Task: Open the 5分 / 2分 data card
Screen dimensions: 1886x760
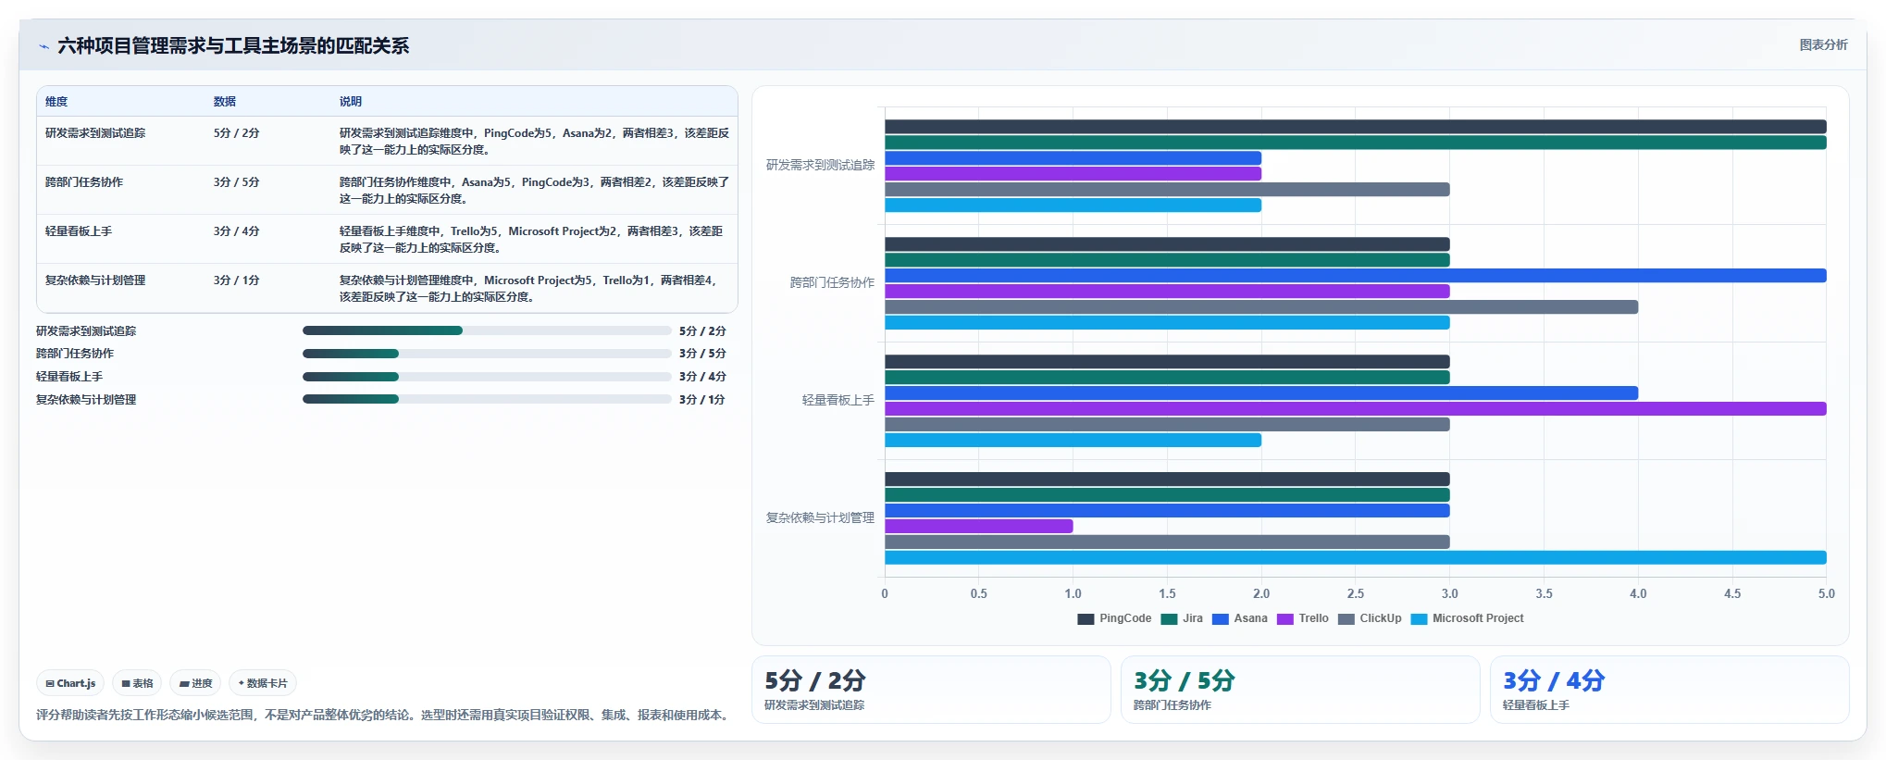Action: coord(931,690)
